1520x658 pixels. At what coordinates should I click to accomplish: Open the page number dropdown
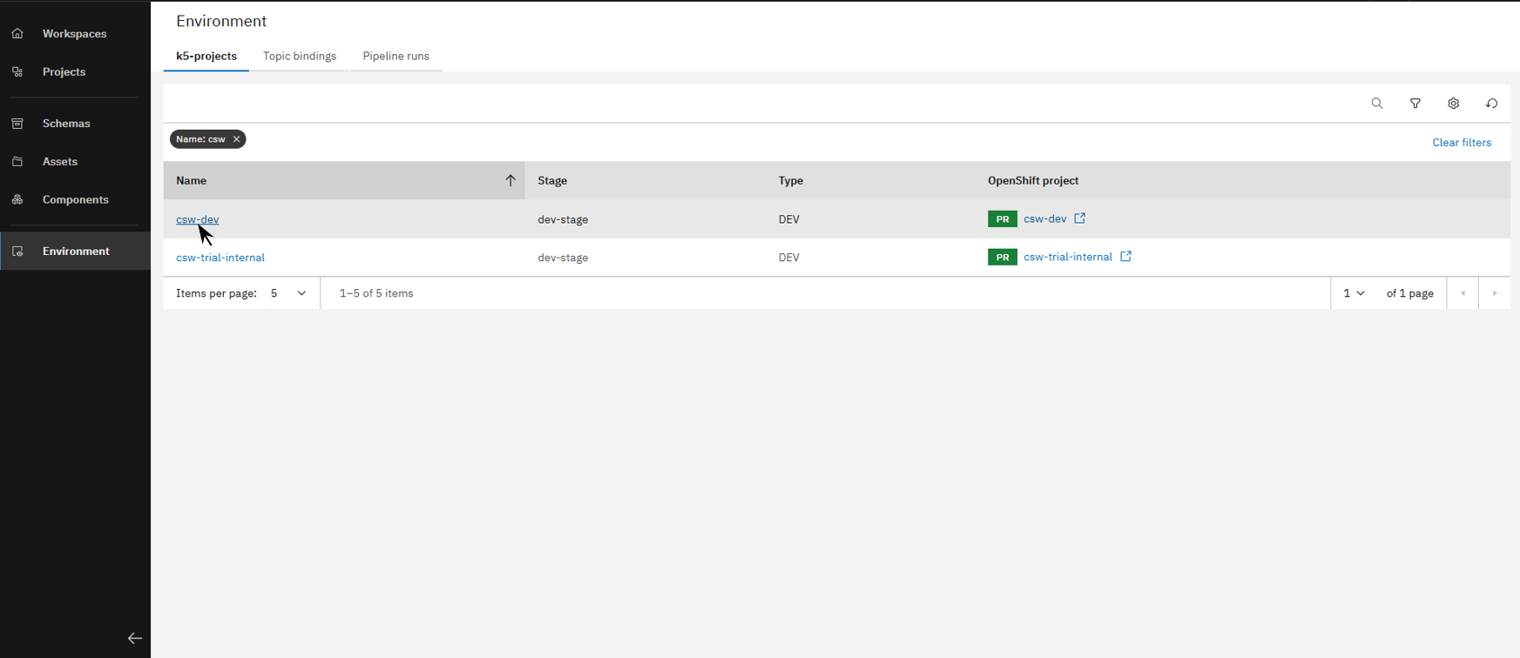[x=1353, y=293]
